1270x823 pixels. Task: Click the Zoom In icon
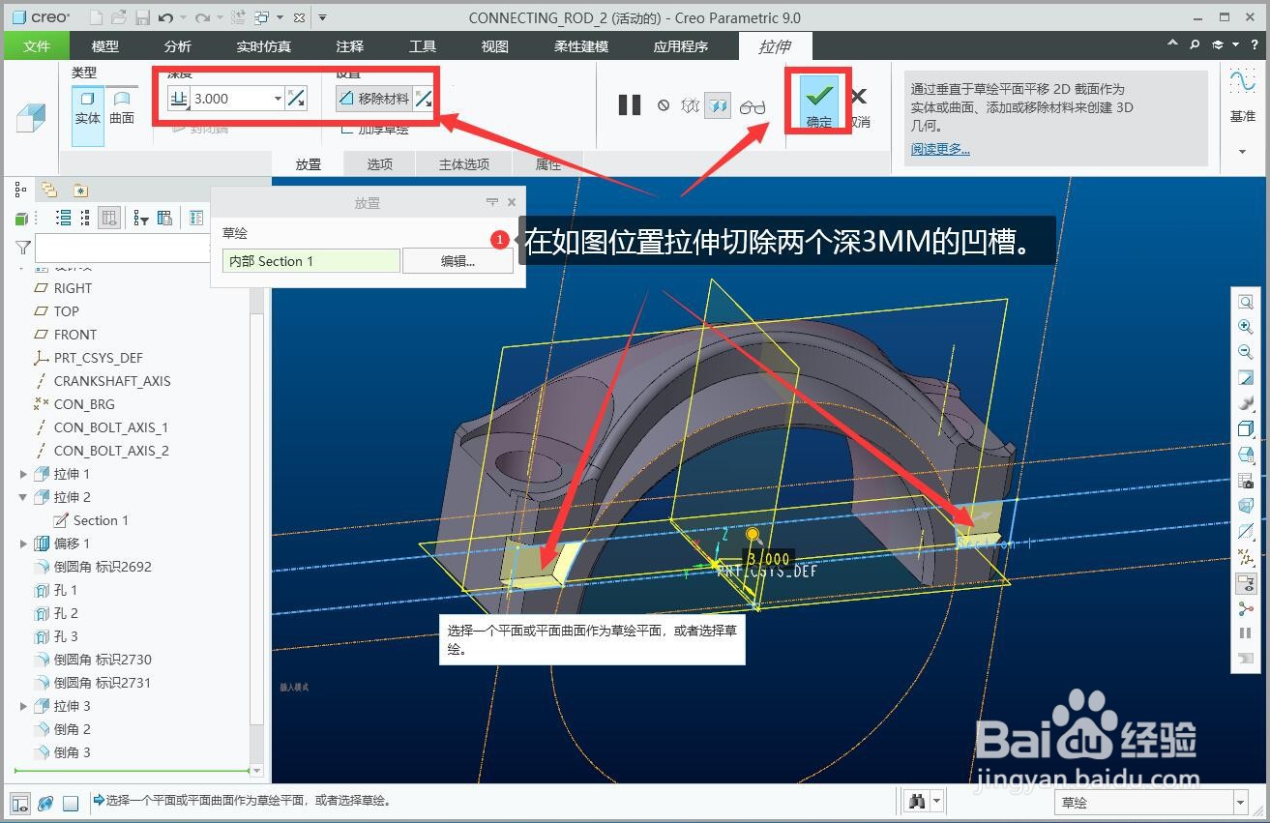point(1246,328)
